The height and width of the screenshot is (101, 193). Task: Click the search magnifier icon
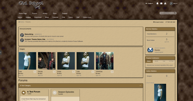175,13
